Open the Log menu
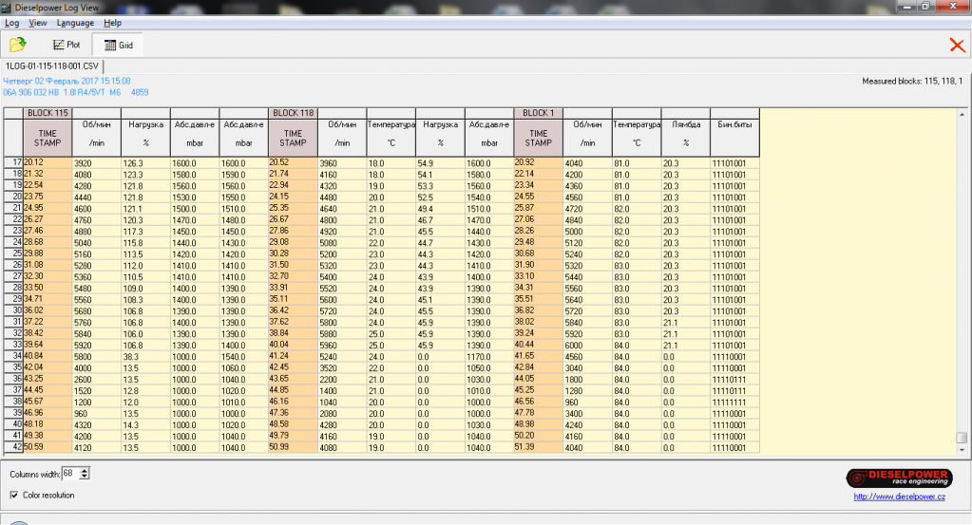 (12, 22)
